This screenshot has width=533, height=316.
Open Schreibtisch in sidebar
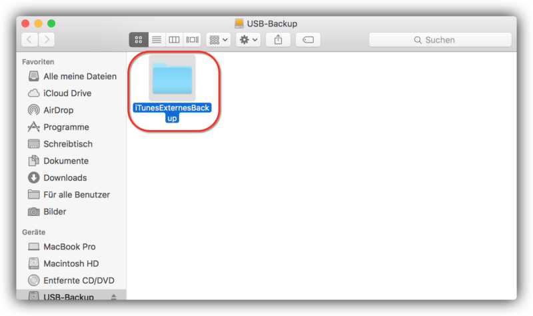[x=72, y=144]
